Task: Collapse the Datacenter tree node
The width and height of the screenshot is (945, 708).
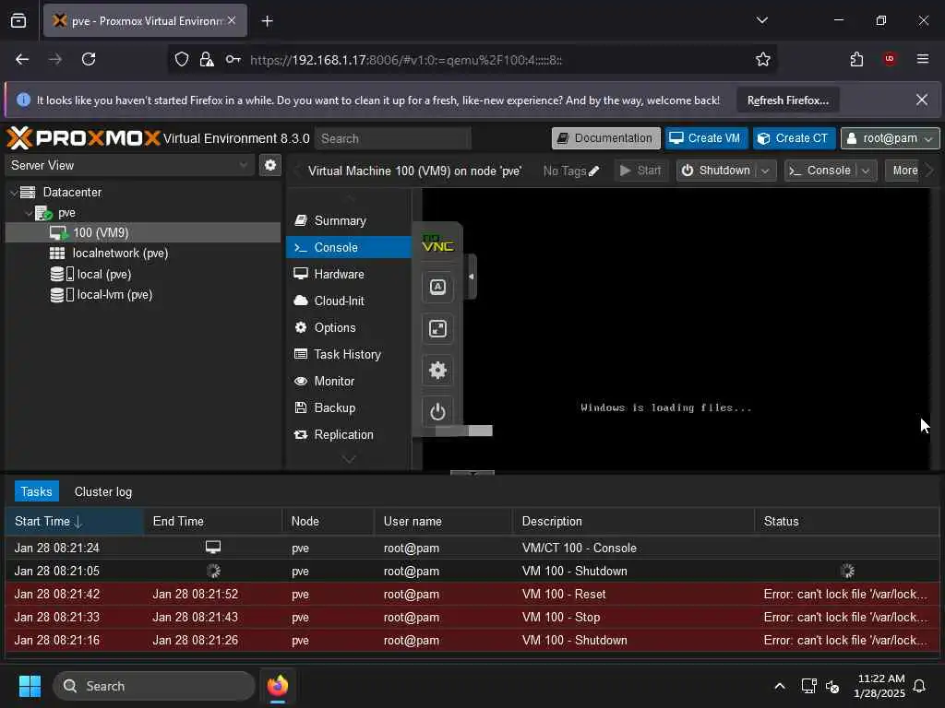Action: click(14, 193)
